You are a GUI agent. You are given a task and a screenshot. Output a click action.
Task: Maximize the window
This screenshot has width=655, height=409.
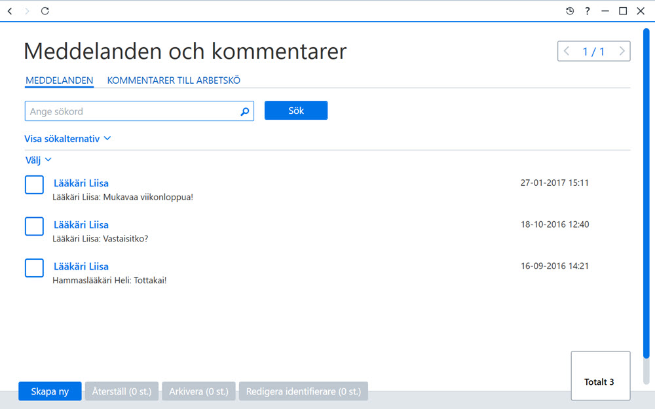click(x=623, y=11)
